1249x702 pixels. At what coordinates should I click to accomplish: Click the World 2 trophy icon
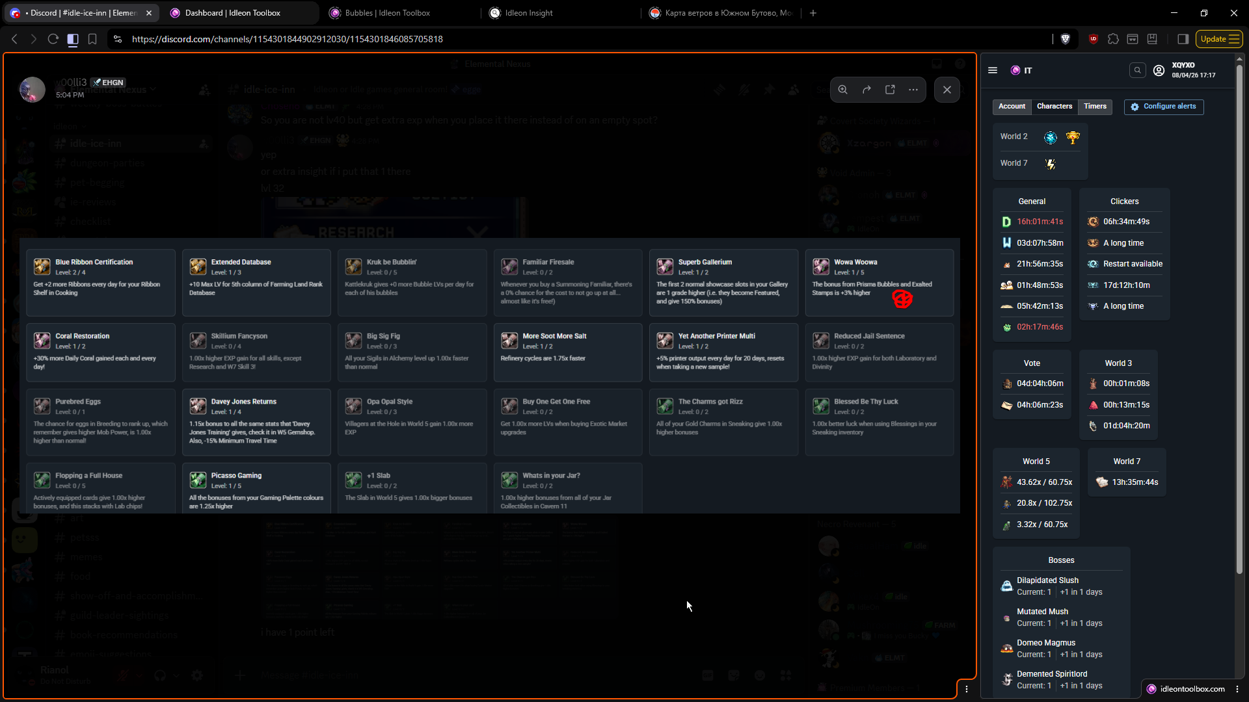click(x=1073, y=137)
